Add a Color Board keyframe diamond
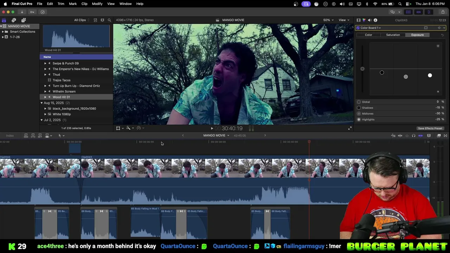This screenshot has width=450, height=253. tap(439, 28)
